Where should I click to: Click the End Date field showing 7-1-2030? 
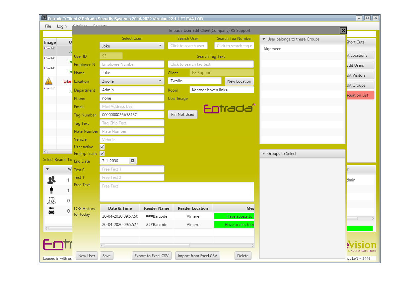pyautogui.click(x=114, y=161)
